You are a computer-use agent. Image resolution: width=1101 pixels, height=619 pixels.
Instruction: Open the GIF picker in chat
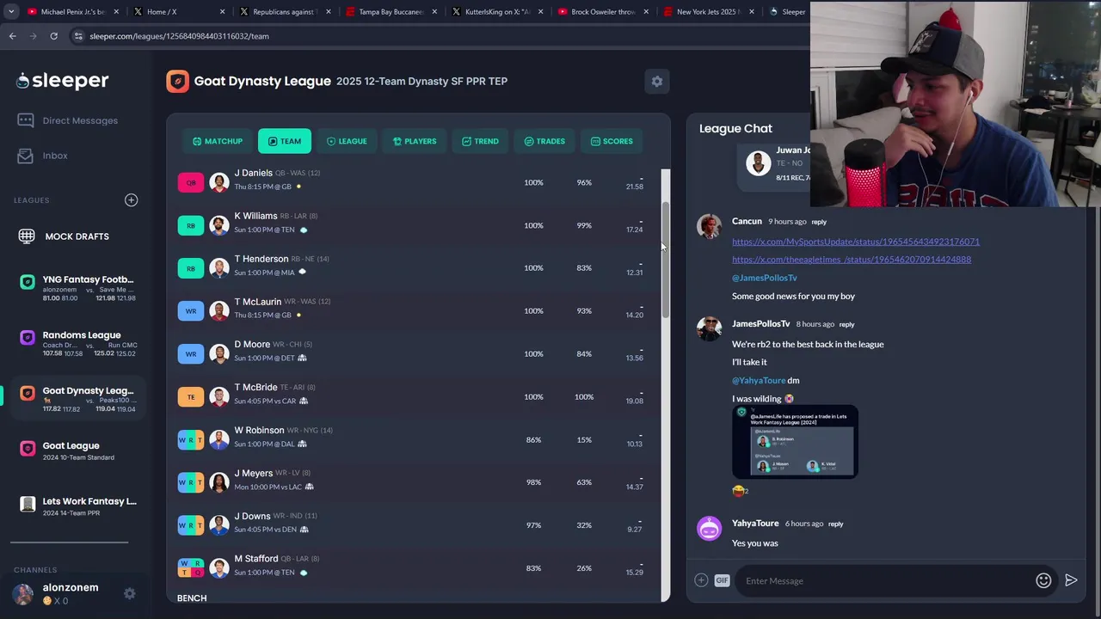[x=722, y=580]
